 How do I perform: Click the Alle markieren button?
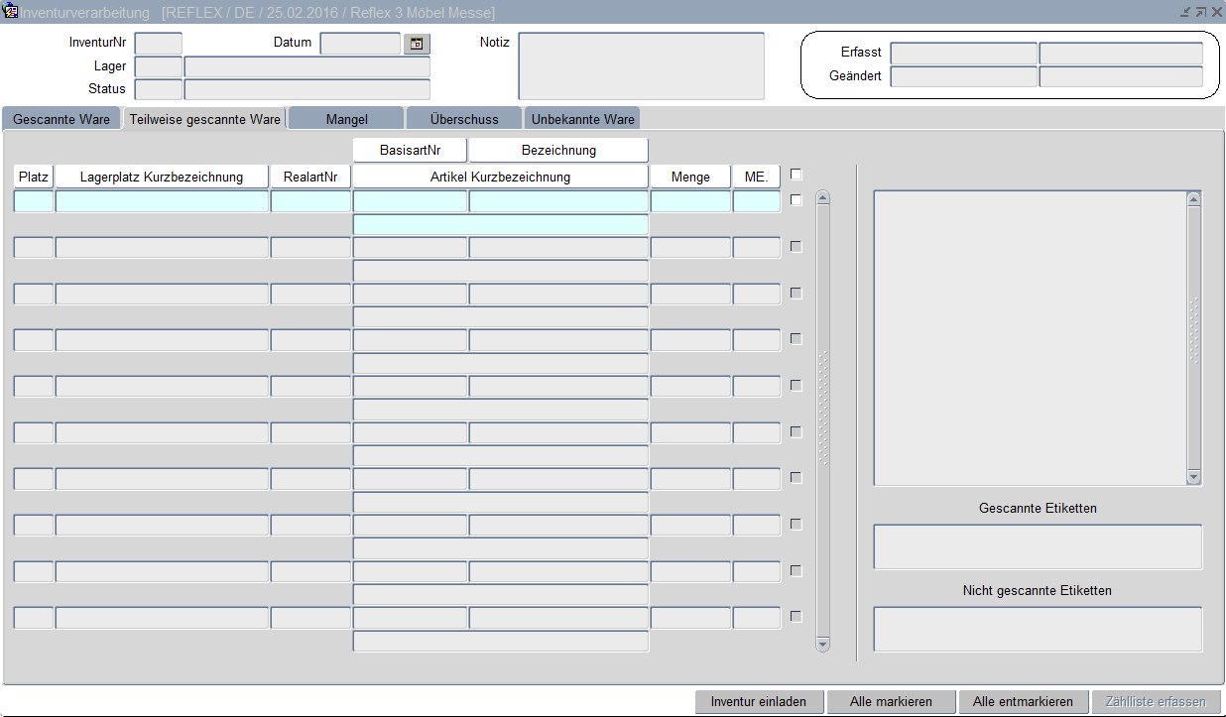(x=891, y=701)
